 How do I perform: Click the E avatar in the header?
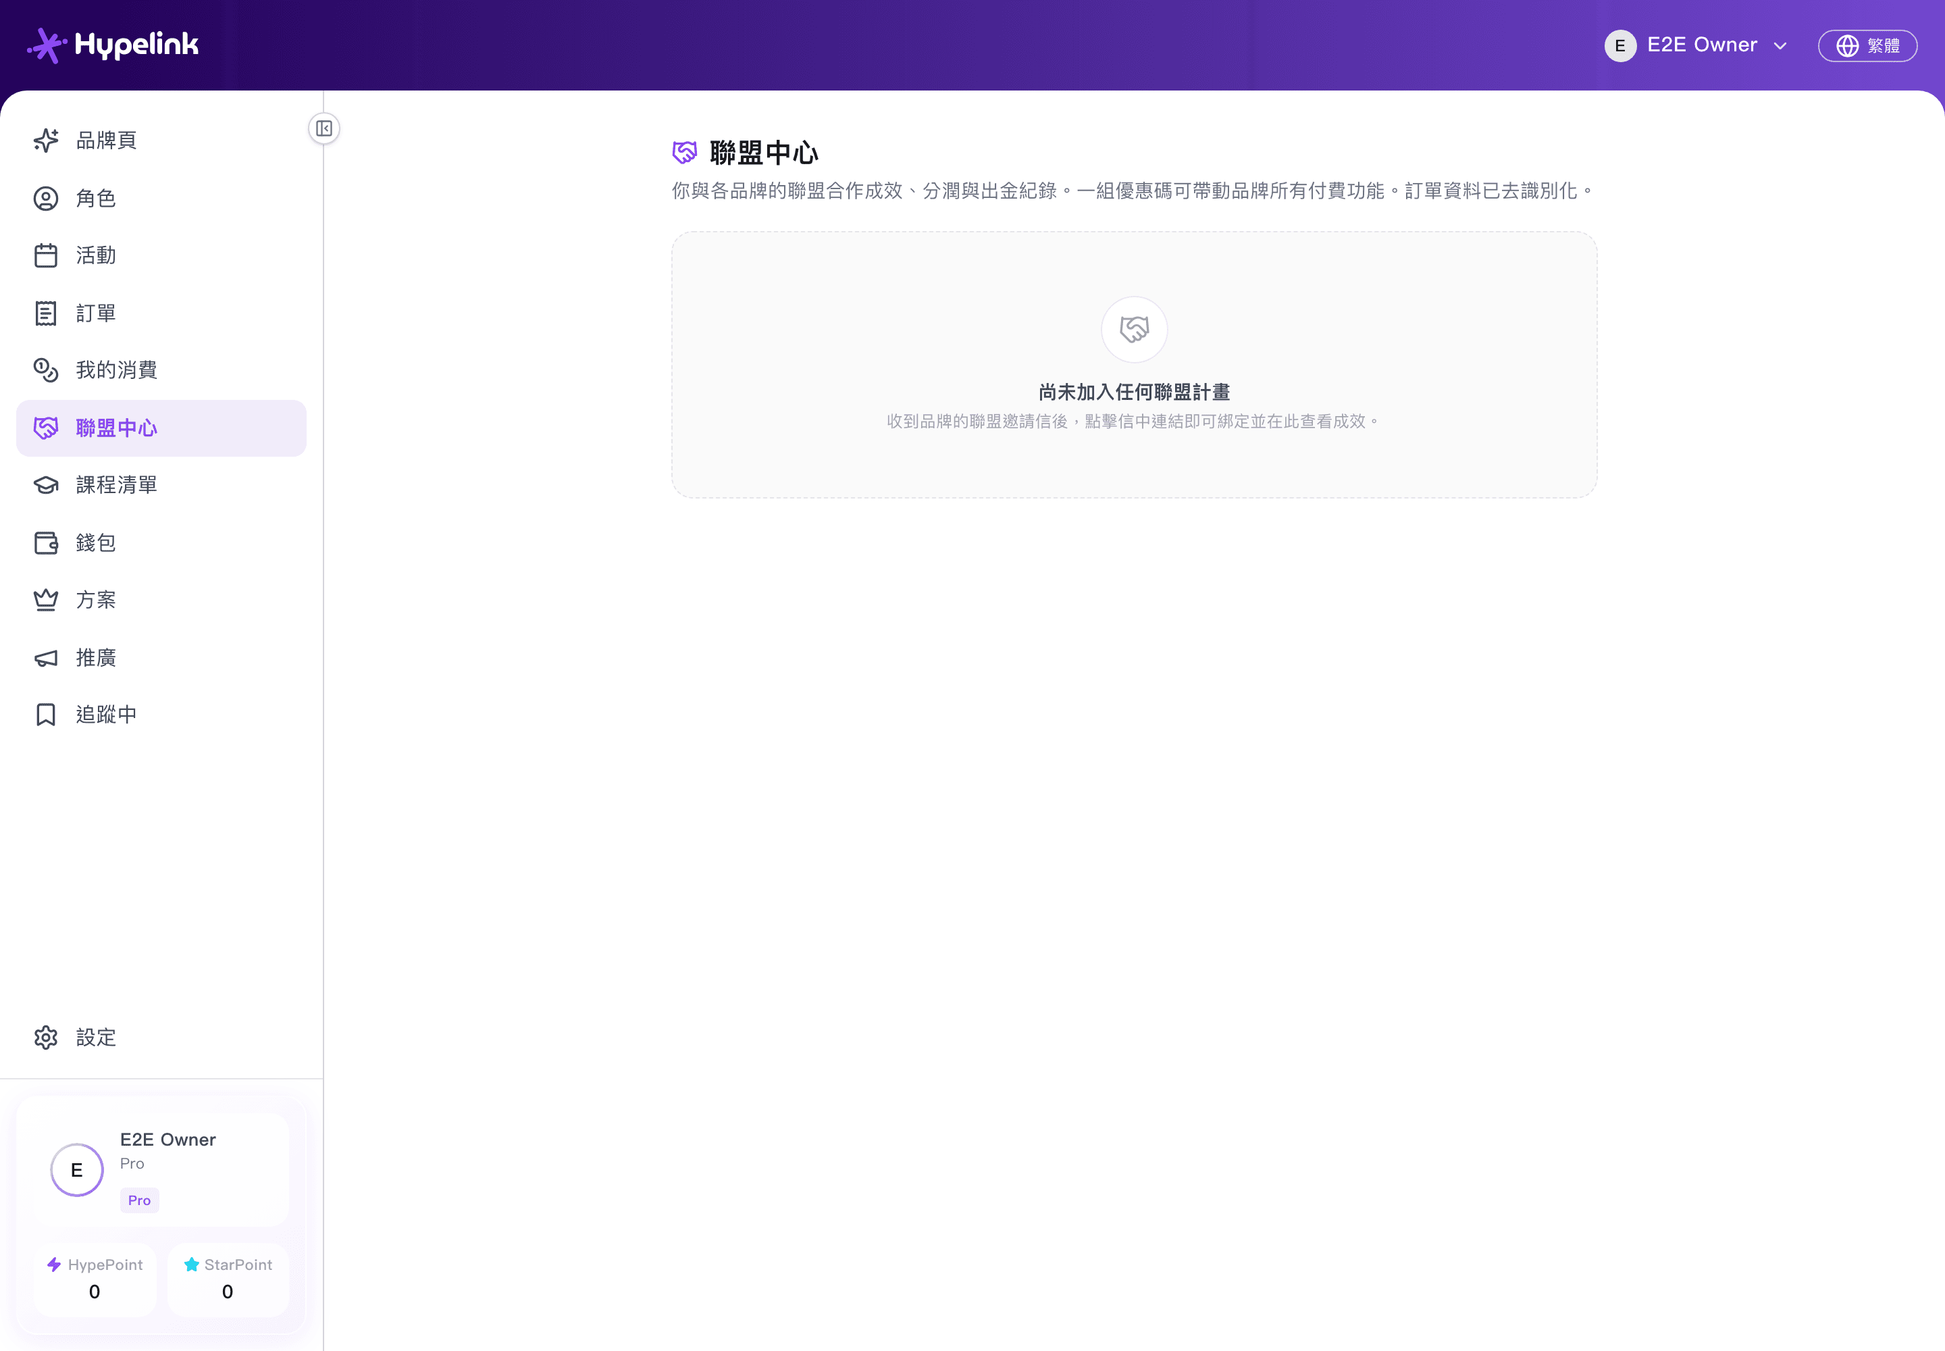(x=1620, y=46)
